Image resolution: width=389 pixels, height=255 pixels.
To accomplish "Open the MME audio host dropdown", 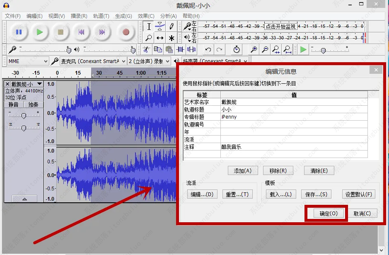I will click(x=27, y=61).
